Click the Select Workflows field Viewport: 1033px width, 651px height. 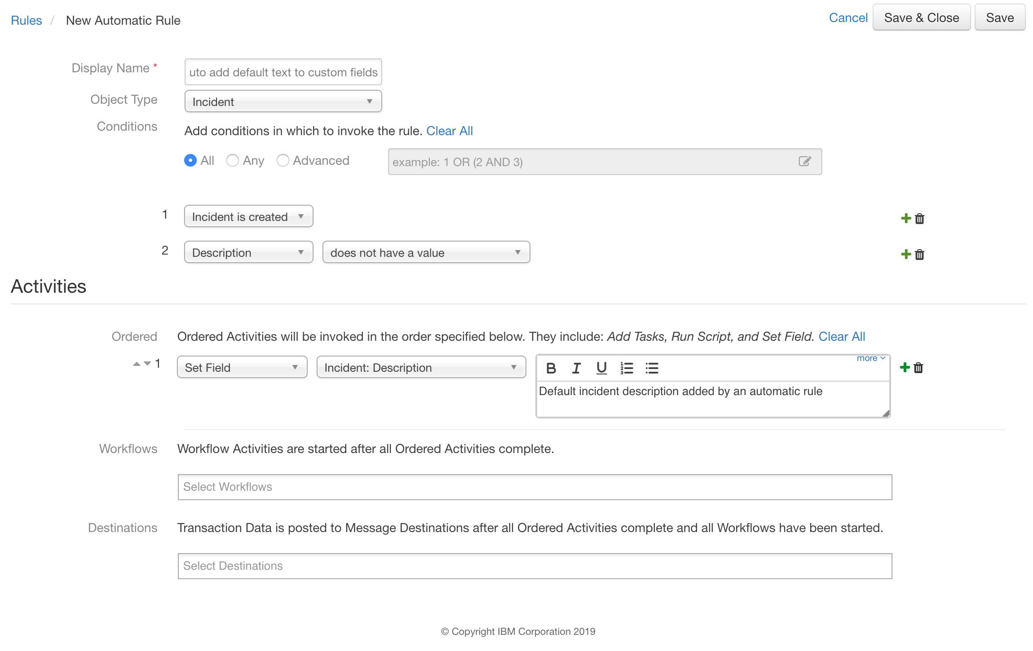pyautogui.click(x=535, y=487)
